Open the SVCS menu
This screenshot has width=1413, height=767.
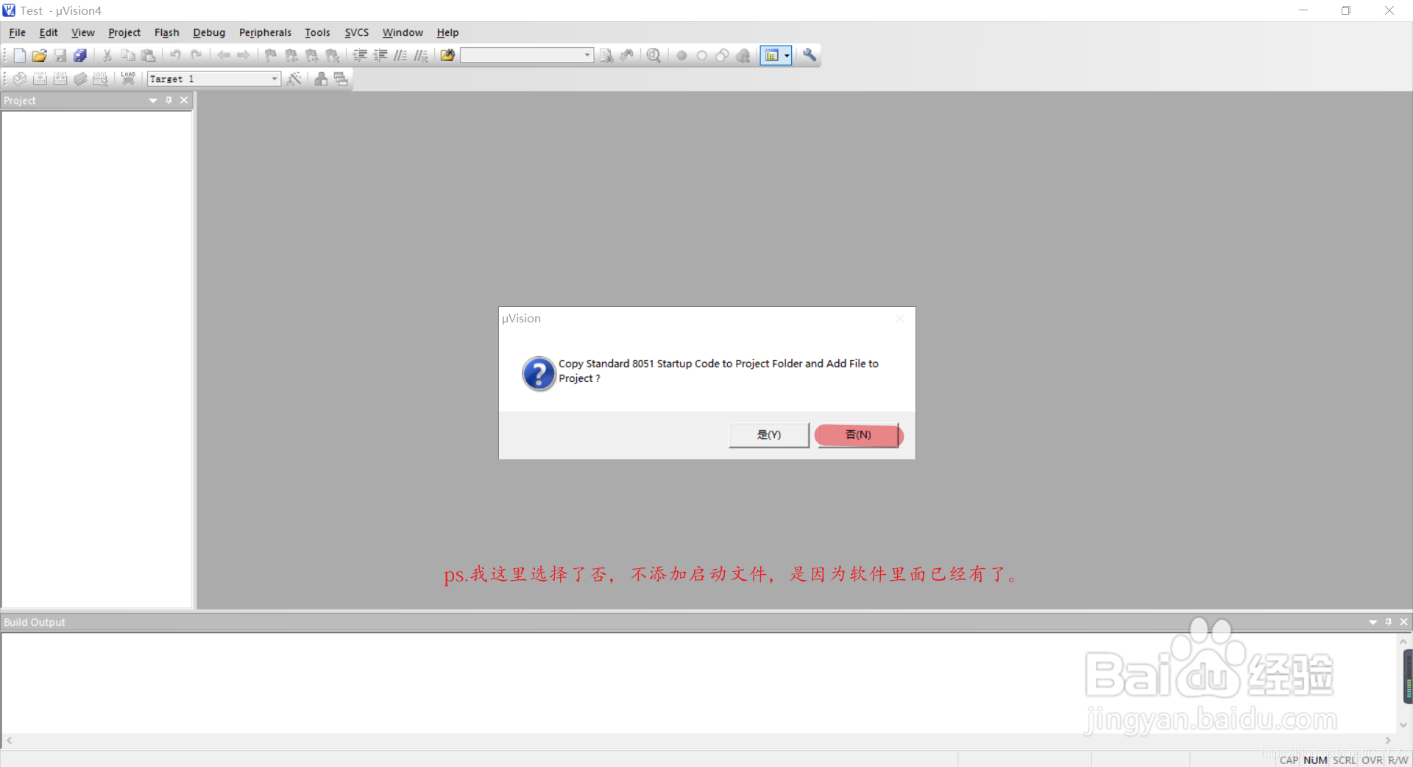tap(357, 33)
